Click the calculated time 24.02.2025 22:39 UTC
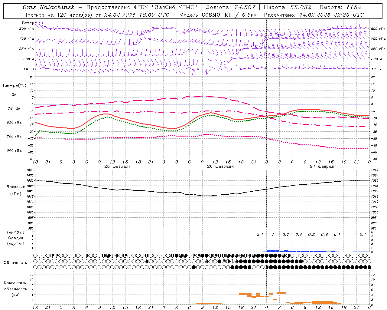Viewport: 387px width, 310px height. click(x=331, y=15)
